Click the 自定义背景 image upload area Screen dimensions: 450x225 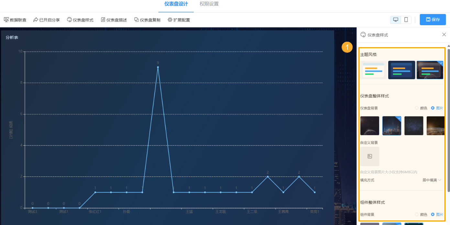pyautogui.click(x=370, y=156)
